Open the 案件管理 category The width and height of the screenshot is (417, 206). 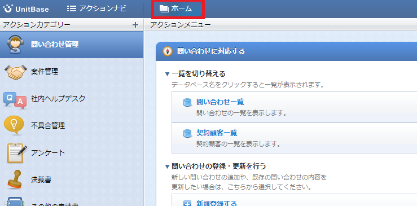coord(45,71)
